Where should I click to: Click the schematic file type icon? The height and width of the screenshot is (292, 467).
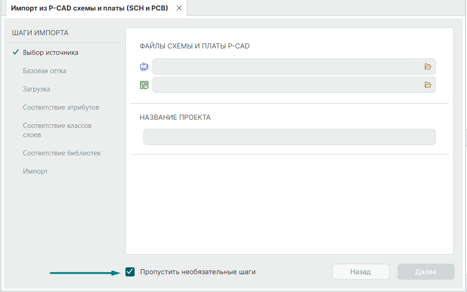click(144, 67)
